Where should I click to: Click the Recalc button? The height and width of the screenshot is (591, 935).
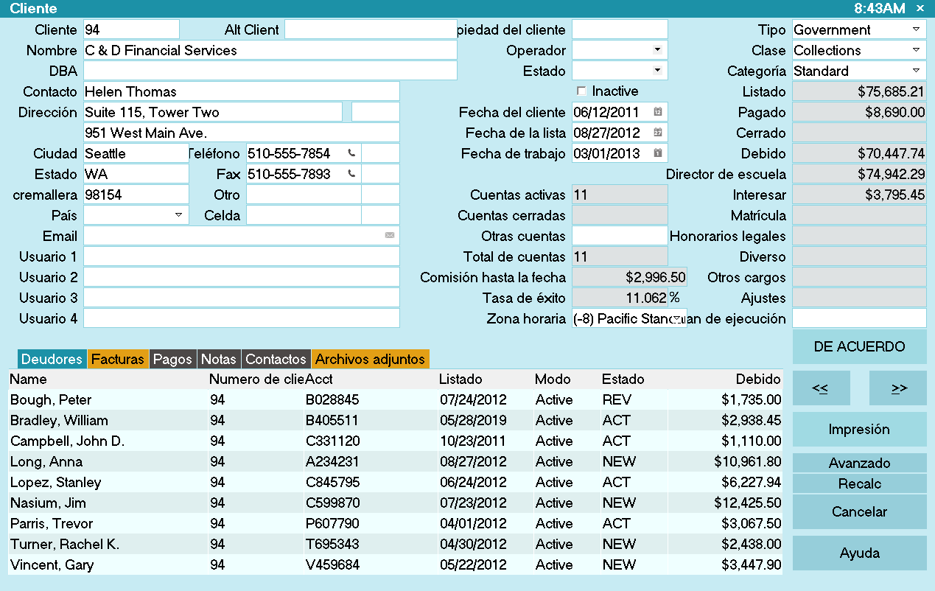pyautogui.click(x=860, y=483)
